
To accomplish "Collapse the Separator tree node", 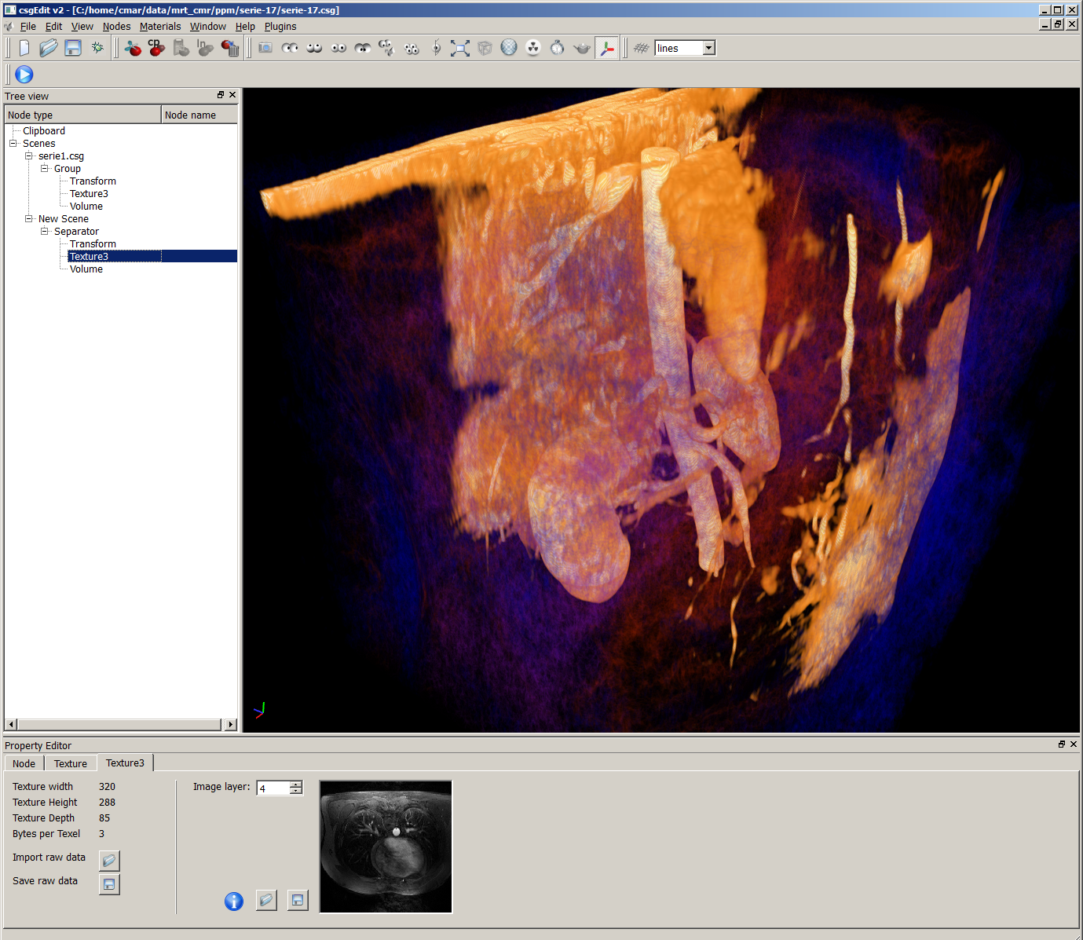I will pos(45,232).
